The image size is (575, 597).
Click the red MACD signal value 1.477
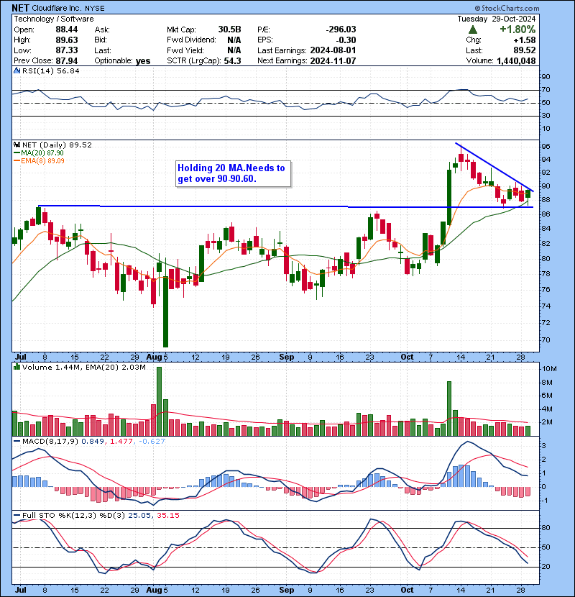pyautogui.click(x=121, y=442)
